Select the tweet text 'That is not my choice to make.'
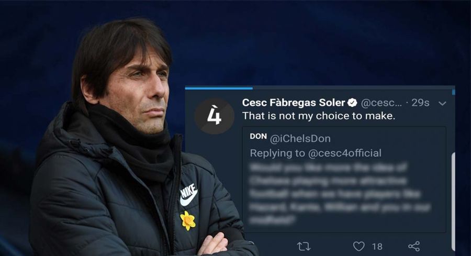Image resolution: width=471 pixels, height=256 pixels. click(319, 116)
